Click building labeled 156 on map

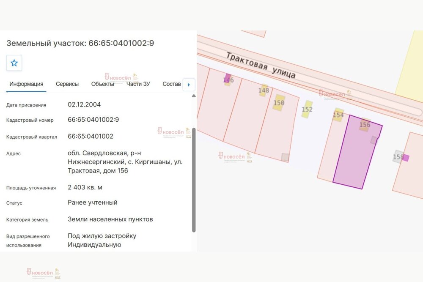click(x=365, y=125)
